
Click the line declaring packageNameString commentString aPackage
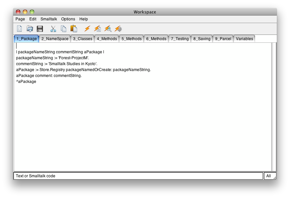click(60, 52)
